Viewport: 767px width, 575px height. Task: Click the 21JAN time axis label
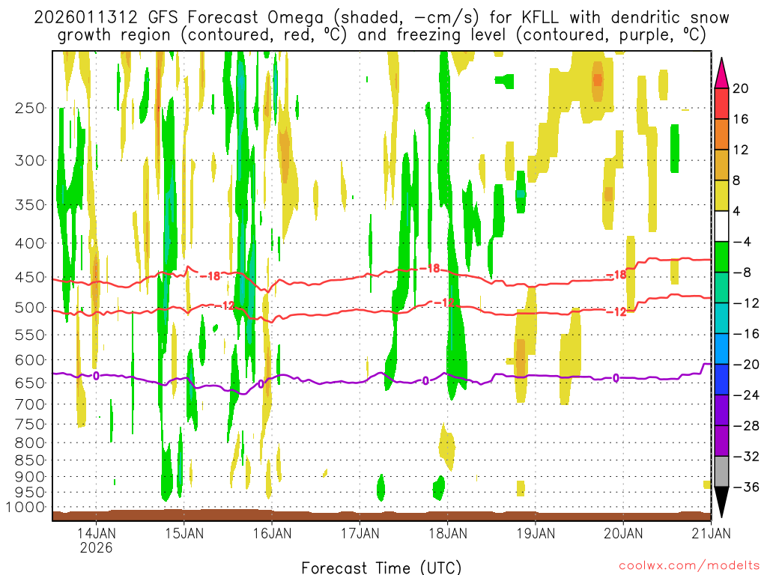coord(712,533)
